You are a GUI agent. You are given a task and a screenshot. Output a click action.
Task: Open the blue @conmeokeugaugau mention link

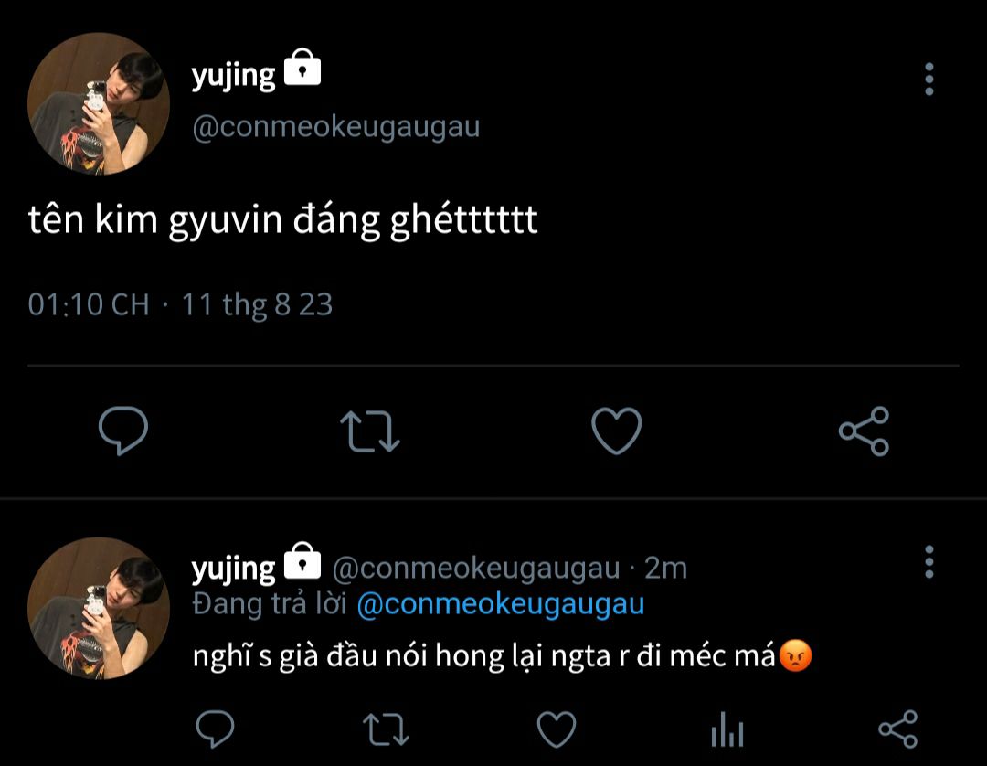tap(500, 604)
